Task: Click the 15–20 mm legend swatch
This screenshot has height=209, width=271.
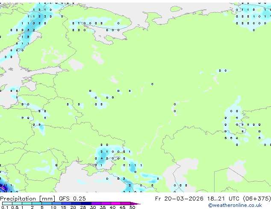Action: [66, 203]
